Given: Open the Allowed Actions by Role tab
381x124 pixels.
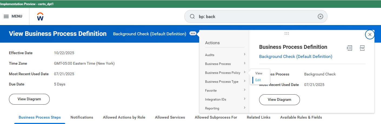Looking at the screenshot, I should [124, 118].
